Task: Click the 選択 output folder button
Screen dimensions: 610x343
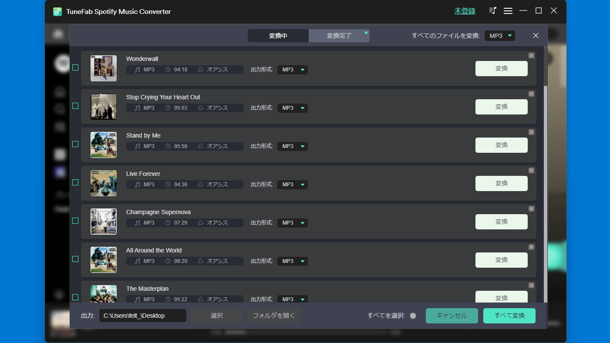Action: click(217, 316)
